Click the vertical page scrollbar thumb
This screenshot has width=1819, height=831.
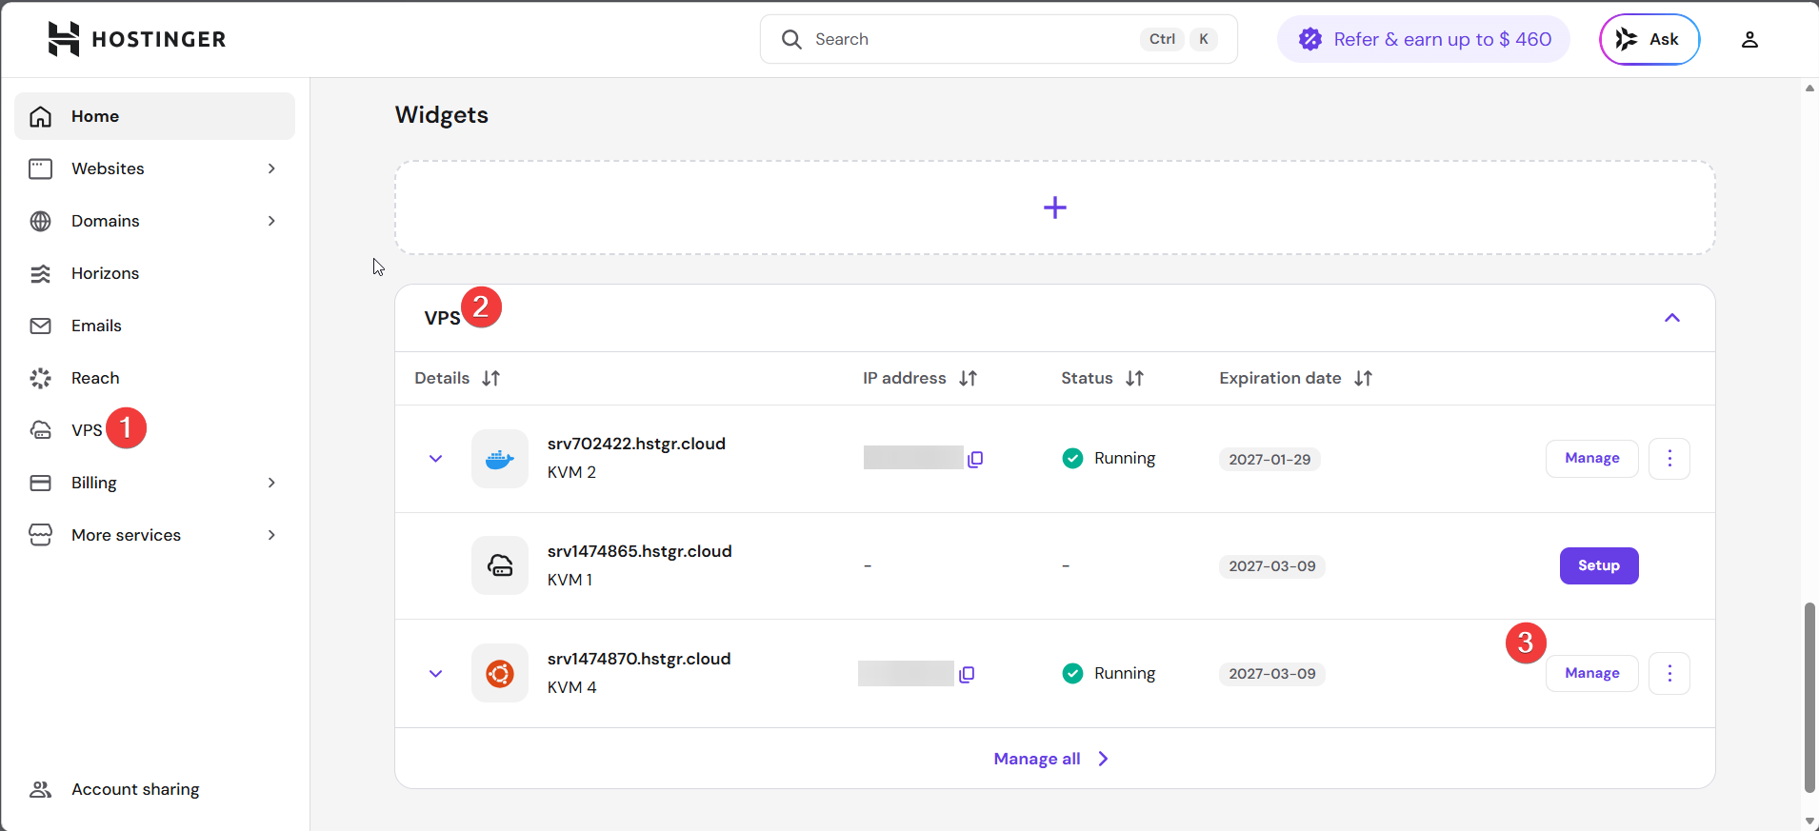pos(1809,697)
